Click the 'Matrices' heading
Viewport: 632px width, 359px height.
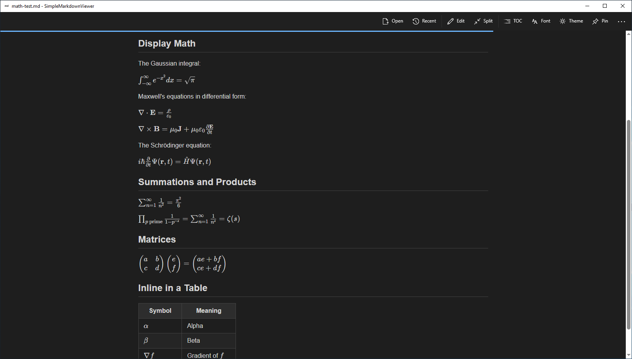pos(157,239)
